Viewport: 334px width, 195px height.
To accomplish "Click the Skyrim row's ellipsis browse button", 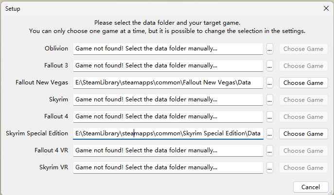I will pos(270,100).
